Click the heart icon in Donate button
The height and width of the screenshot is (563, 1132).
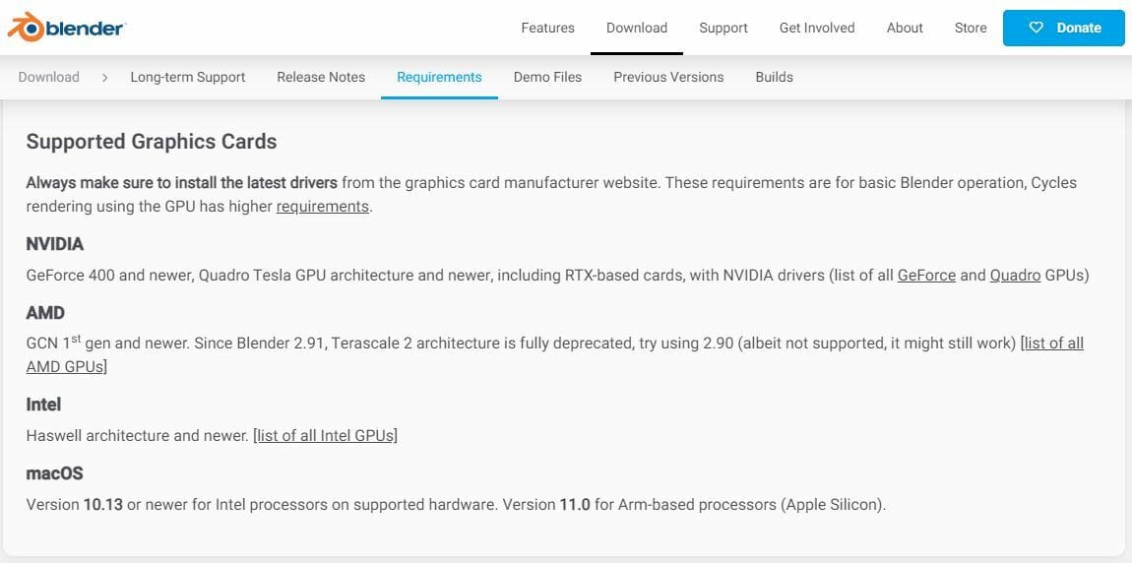[x=1036, y=28]
